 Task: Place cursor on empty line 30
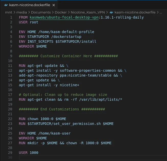click(77, 157)
